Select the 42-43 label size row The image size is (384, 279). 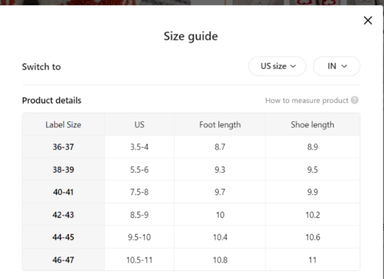(191, 215)
